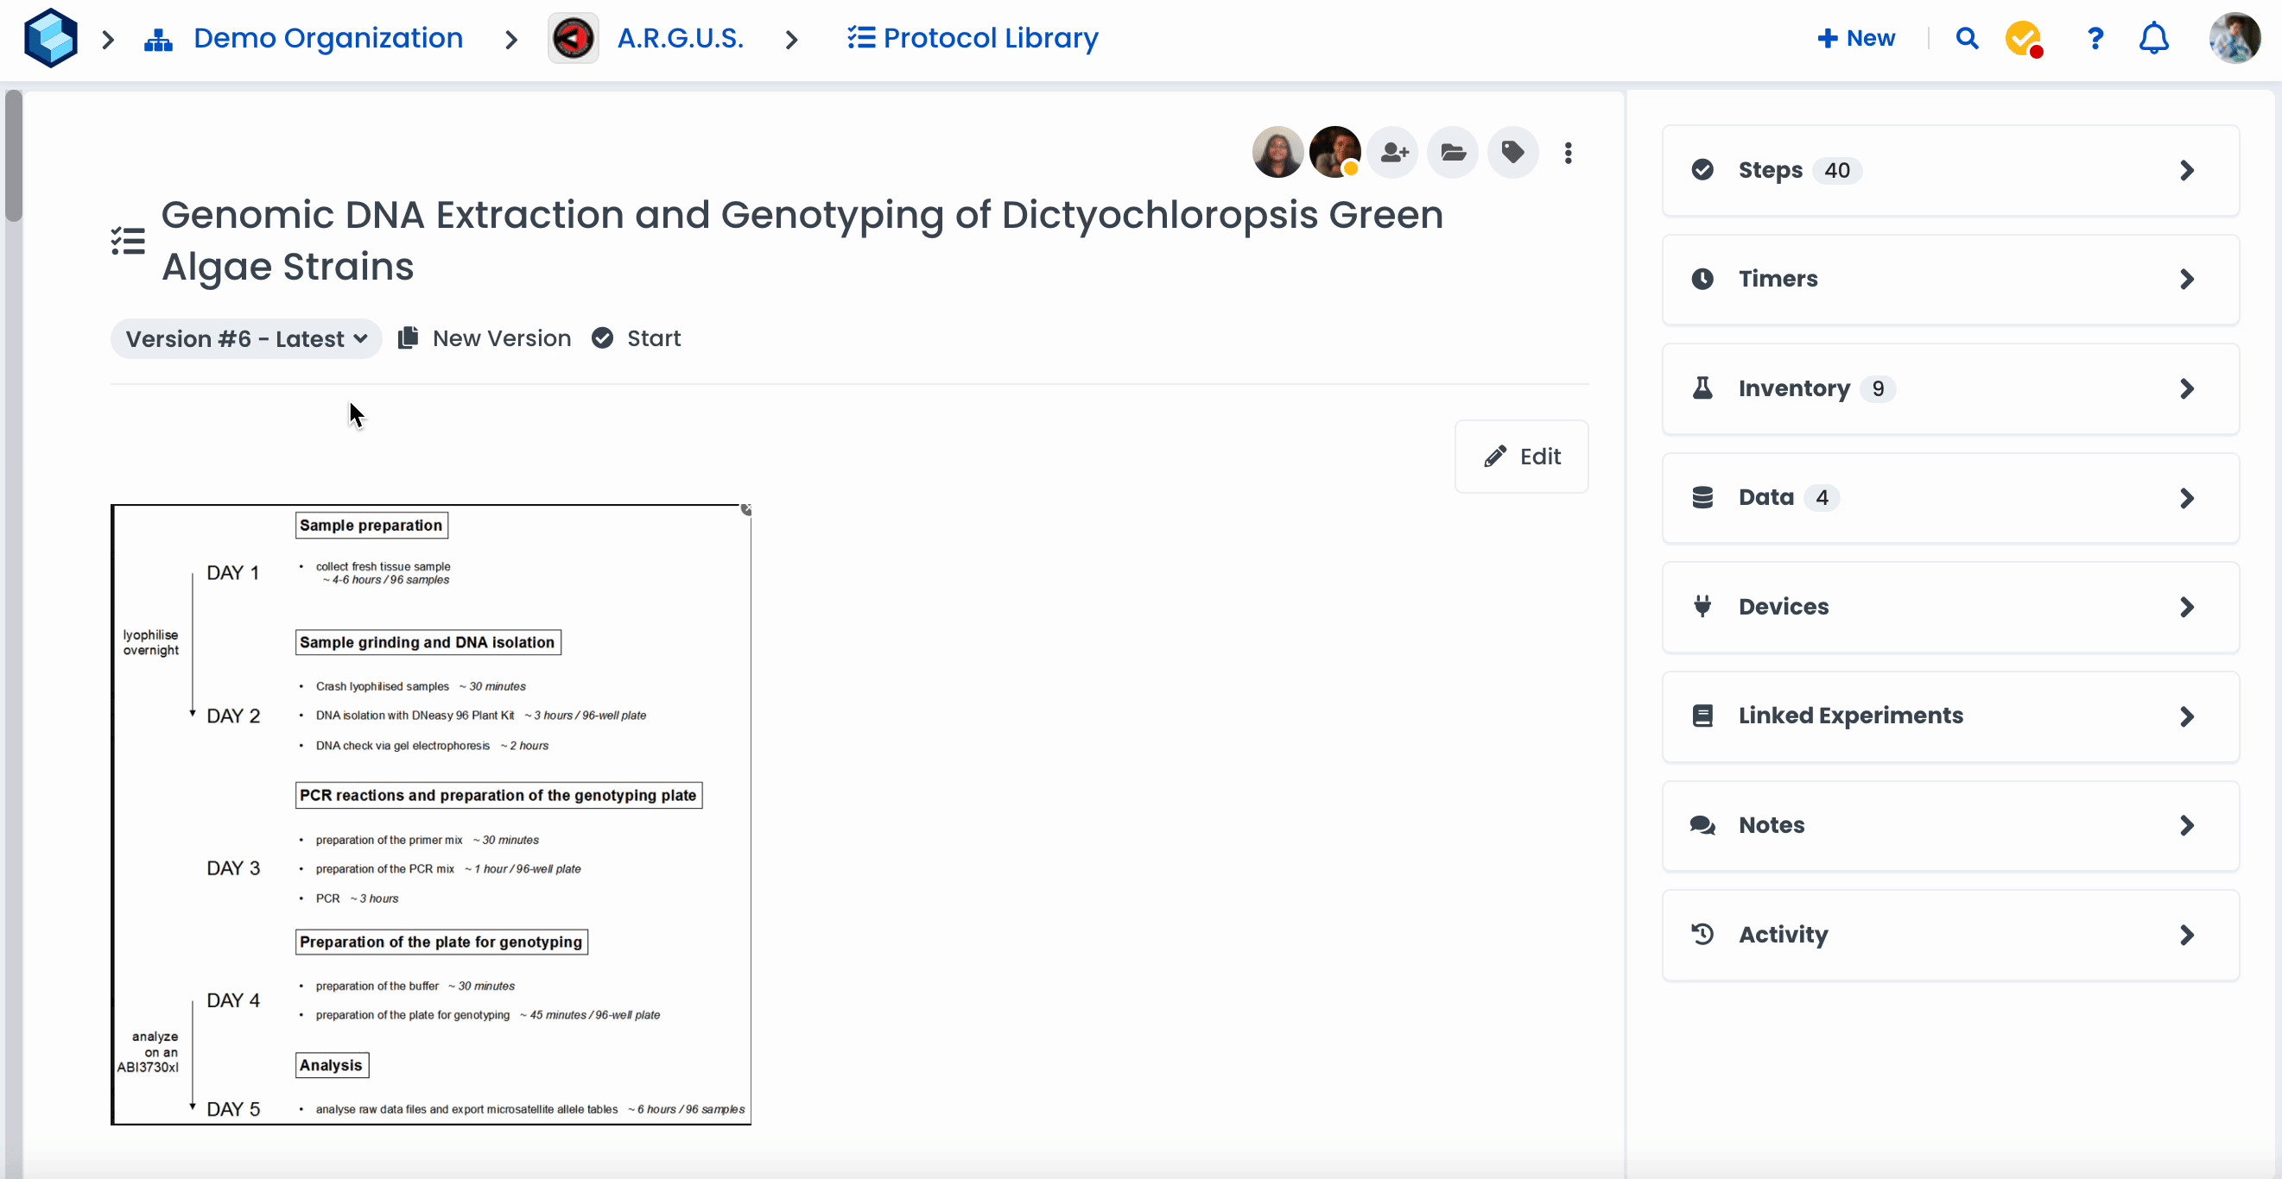Viewport: 2282px width, 1179px height.
Task: Open the three-dot more options menu
Action: [1568, 153]
